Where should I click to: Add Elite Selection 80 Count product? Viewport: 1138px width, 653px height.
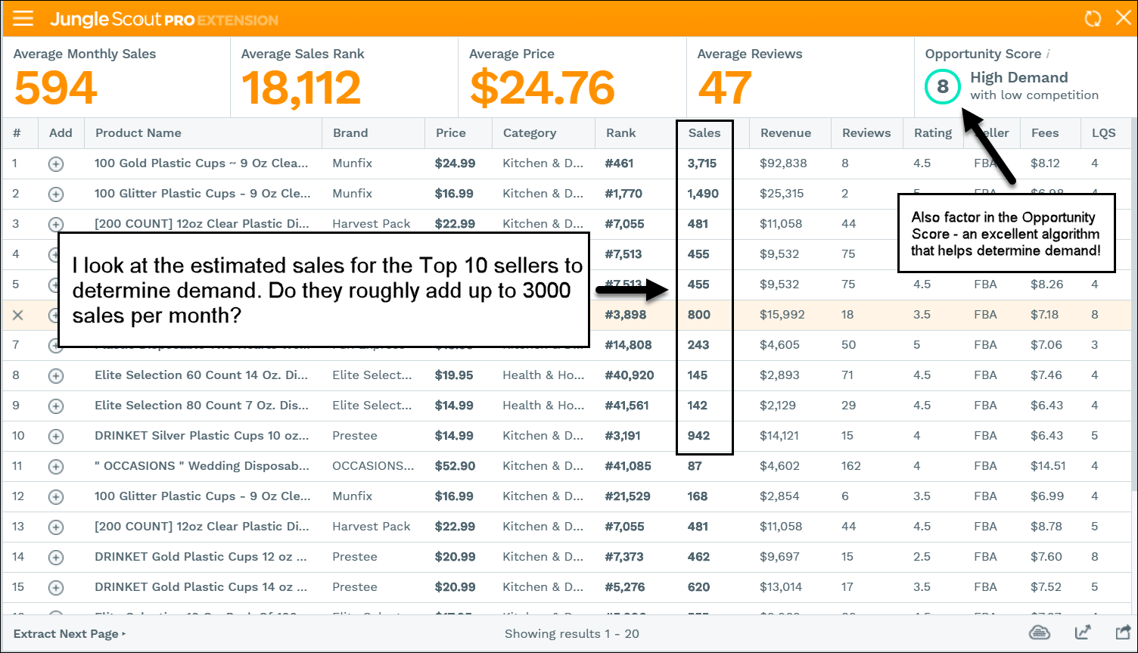click(x=56, y=406)
